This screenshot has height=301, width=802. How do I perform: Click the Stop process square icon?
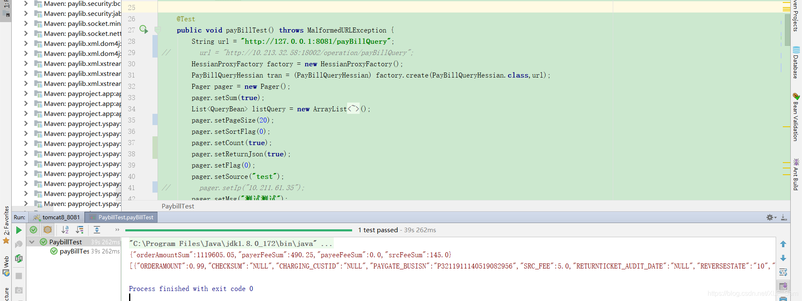pyautogui.click(x=18, y=276)
